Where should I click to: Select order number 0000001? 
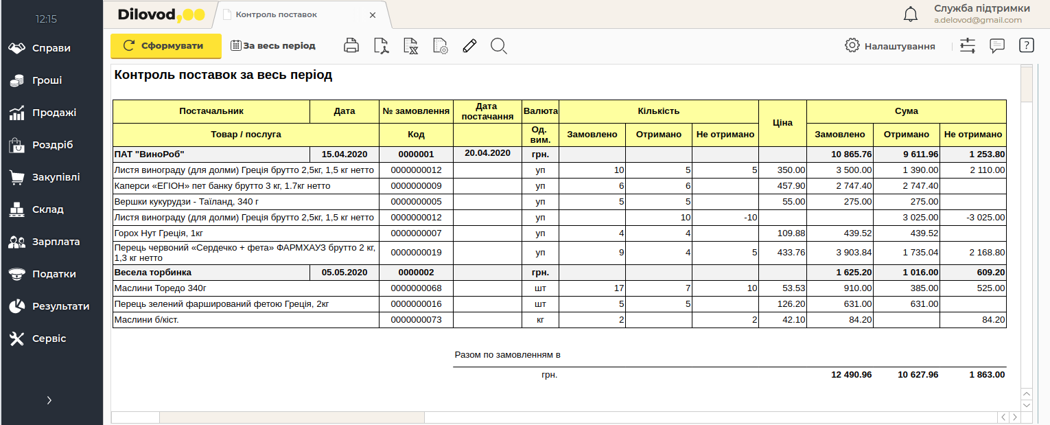tap(416, 154)
